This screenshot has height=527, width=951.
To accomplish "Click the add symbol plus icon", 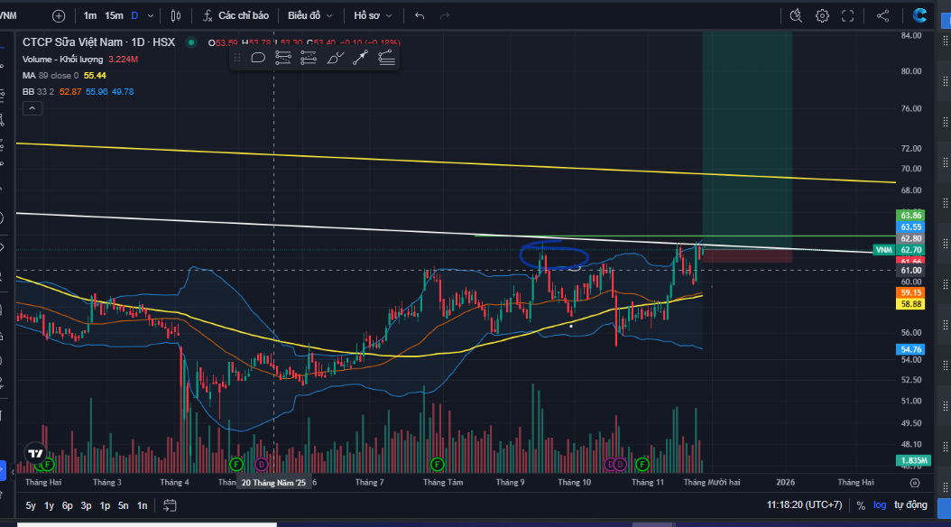I will pyautogui.click(x=59, y=15).
